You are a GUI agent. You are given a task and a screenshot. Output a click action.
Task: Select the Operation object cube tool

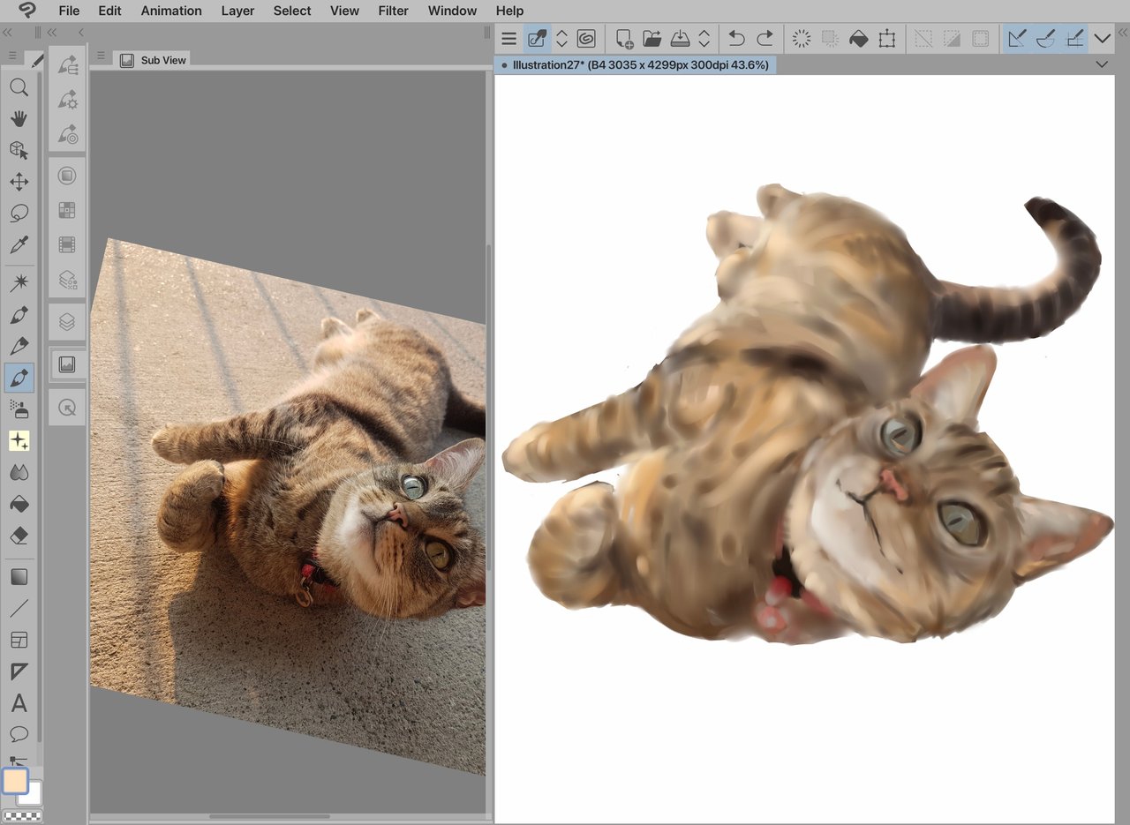[19, 150]
